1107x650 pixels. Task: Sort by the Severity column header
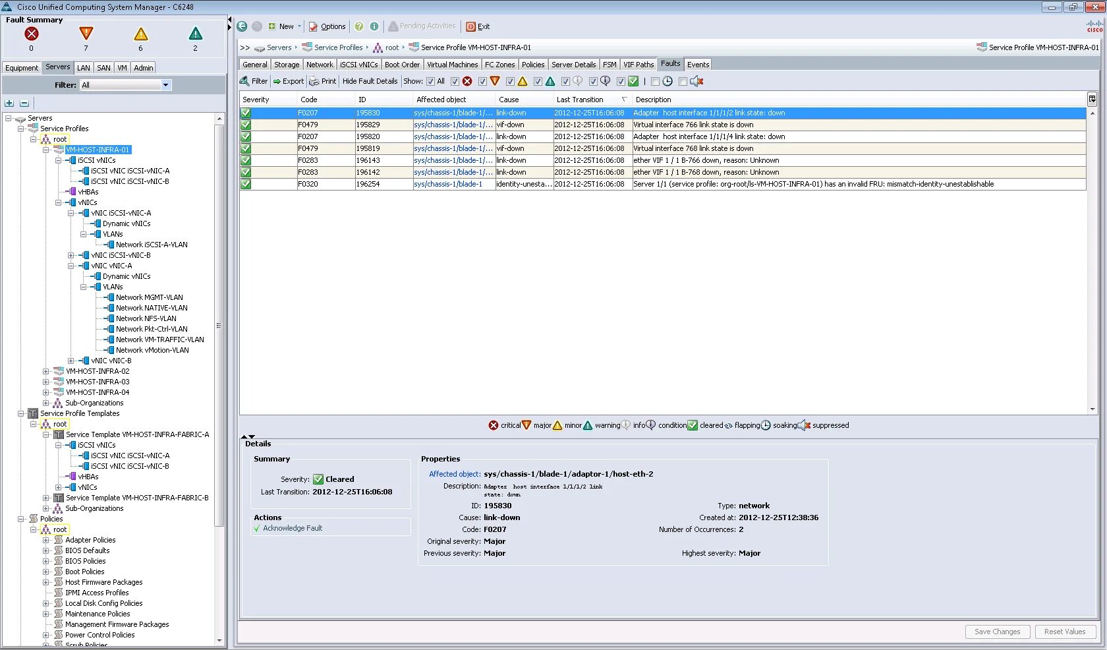click(268, 100)
